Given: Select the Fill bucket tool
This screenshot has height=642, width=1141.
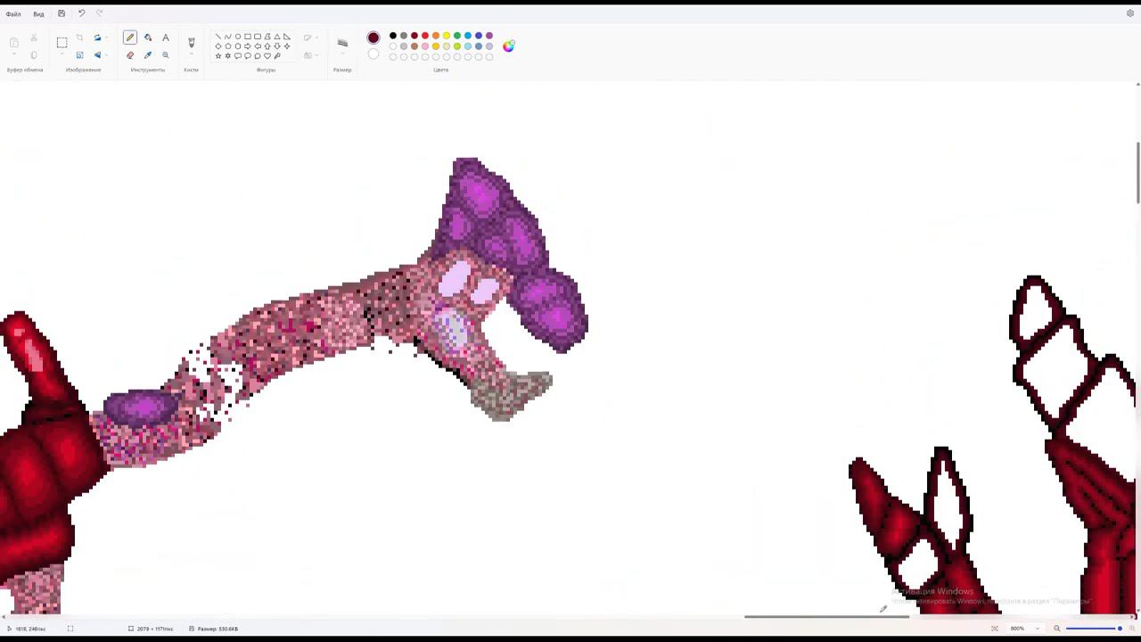Looking at the screenshot, I should [x=148, y=37].
